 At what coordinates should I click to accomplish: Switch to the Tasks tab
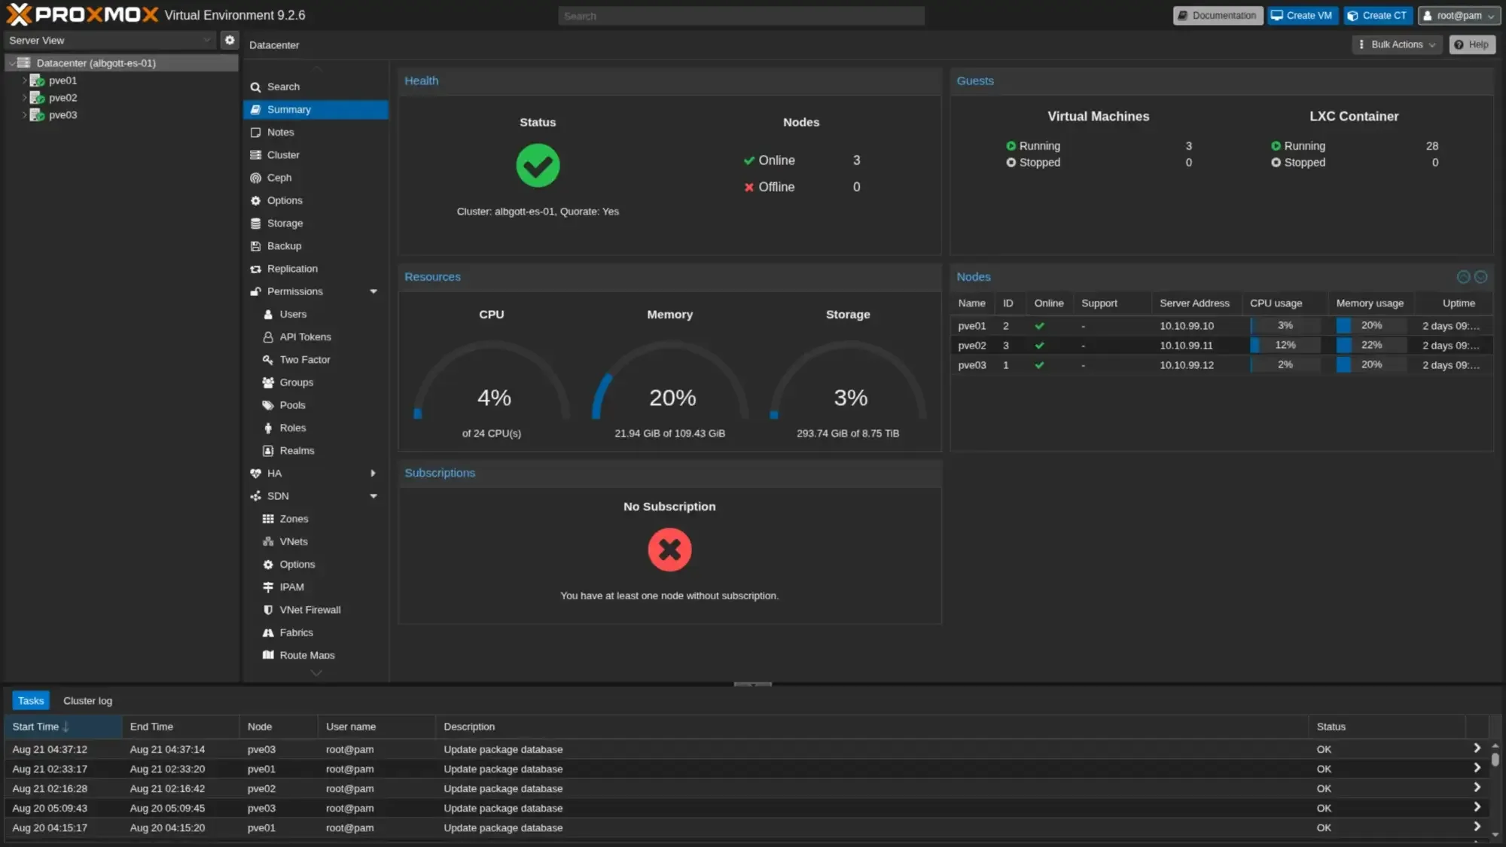tap(31, 701)
